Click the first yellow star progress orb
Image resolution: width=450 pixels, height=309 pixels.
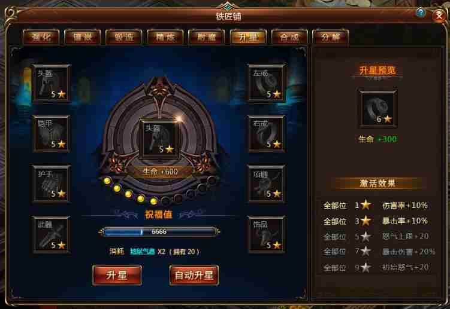[x=107, y=180]
